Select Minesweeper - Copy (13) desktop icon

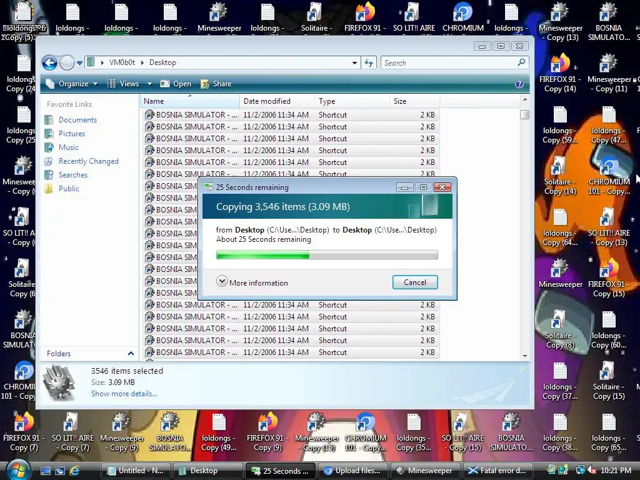561,22
